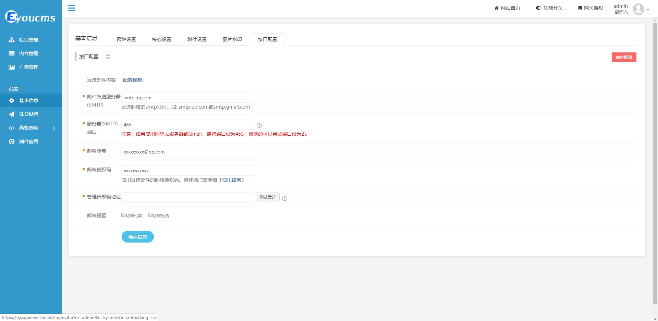The width and height of the screenshot is (658, 321).
Task: Enable the 订单付款 checkbox
Action: (x=123, y=215)
